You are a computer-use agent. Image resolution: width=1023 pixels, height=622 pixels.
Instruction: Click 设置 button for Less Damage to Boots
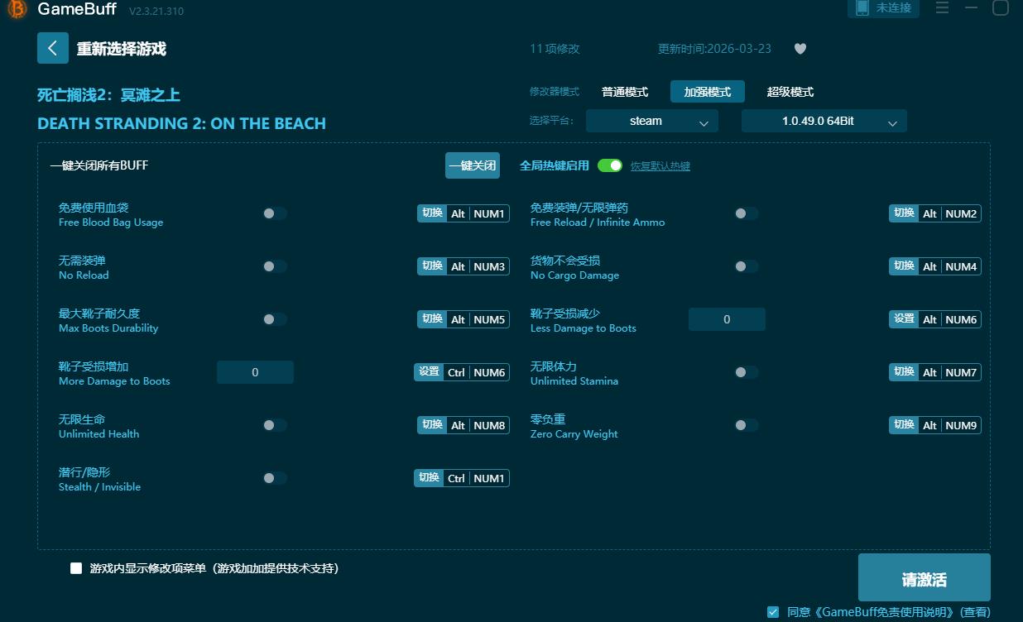(x=904, y=319)
